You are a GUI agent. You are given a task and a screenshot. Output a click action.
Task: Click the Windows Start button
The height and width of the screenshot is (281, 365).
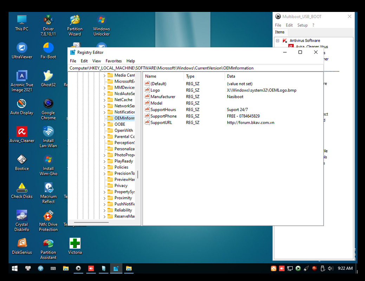[x=15, y=268]
